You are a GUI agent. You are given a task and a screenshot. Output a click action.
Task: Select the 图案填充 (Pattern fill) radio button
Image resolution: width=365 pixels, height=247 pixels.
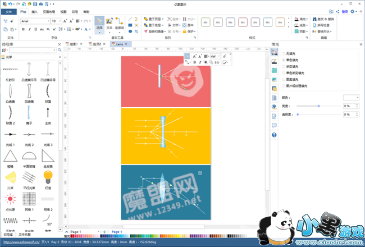click(x=284, y=79)
